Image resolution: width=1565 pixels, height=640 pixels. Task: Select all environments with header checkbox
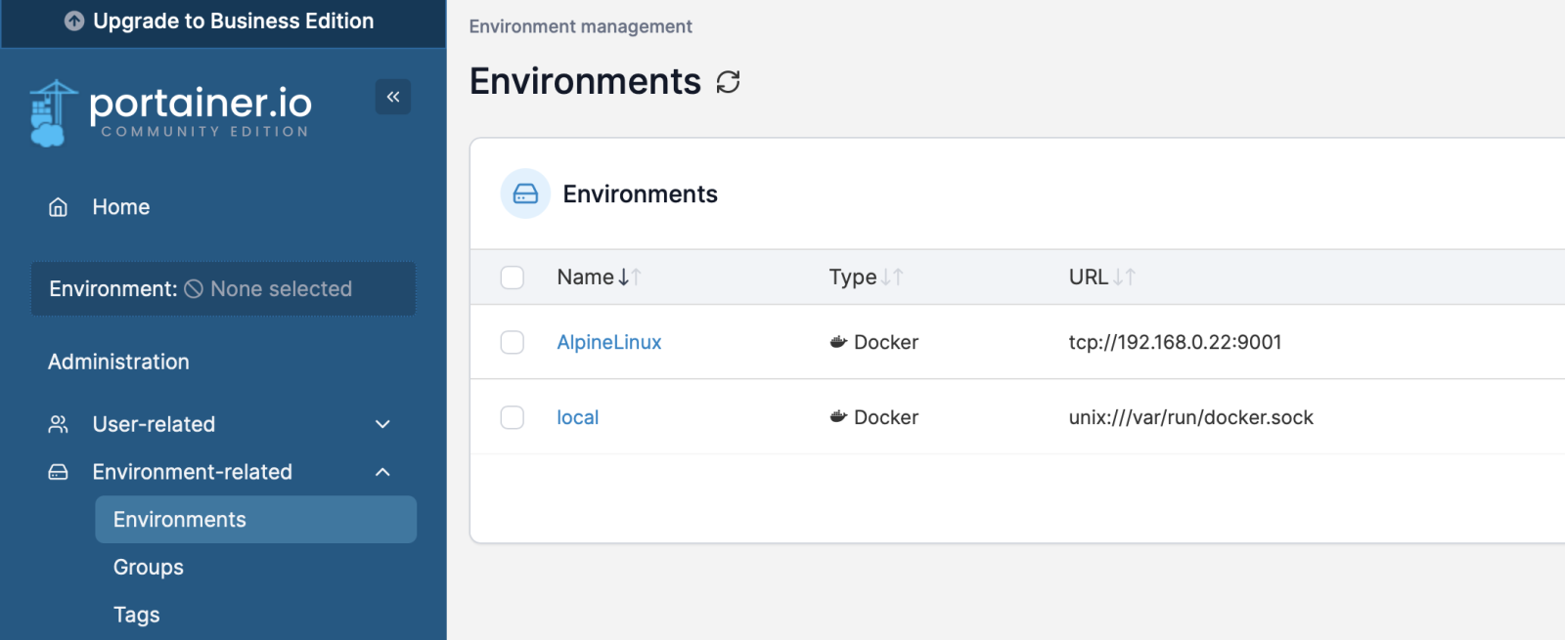[513, 277]
